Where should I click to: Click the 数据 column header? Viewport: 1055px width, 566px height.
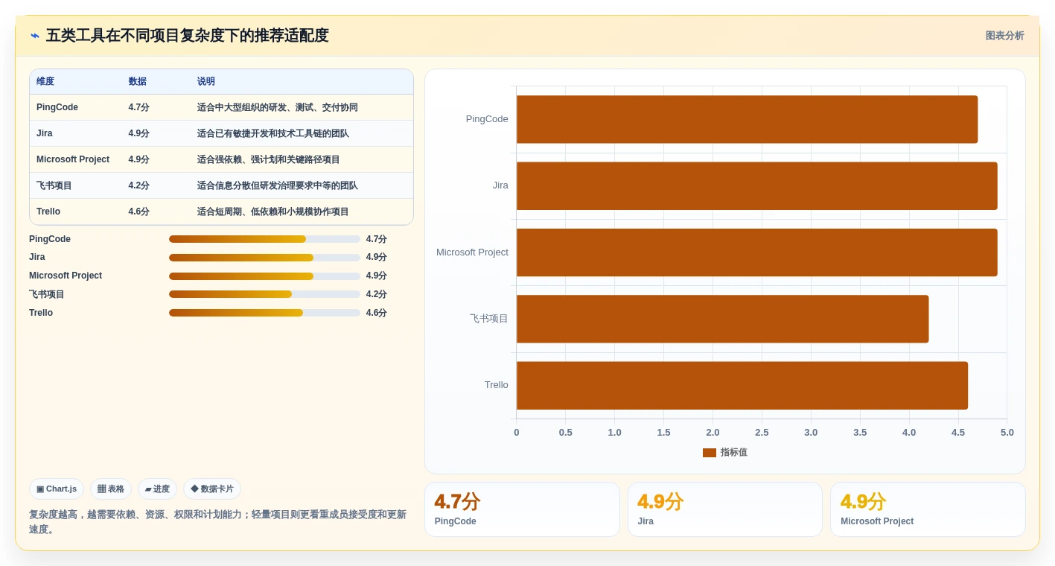pyautogui.click(x=137, y=82)
